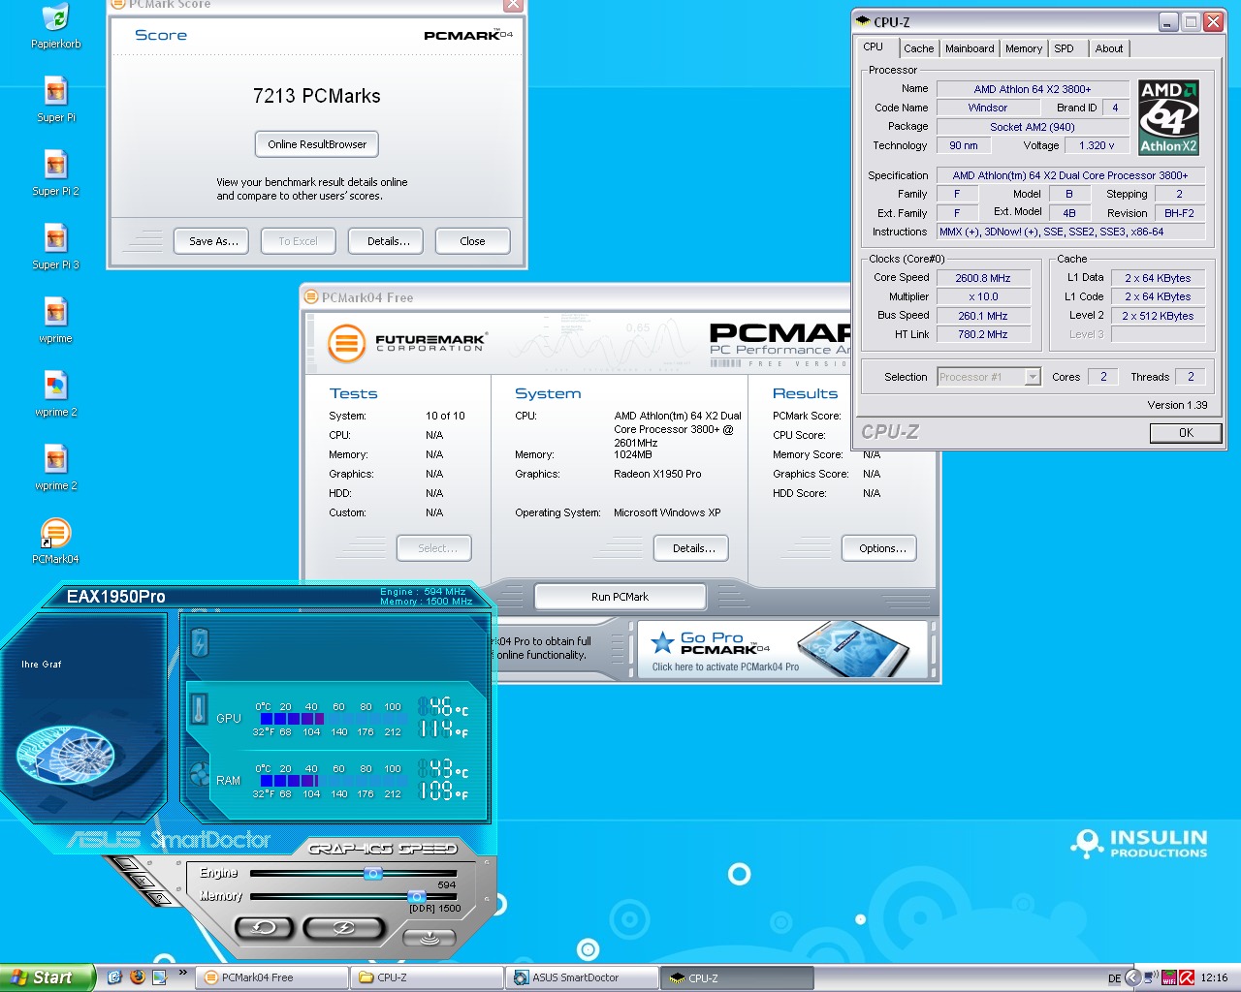Screen dimensions: 1241x992
Task: Expand quick launch overflow chevron
Action: pyautogui.click(x=182, y=973)
